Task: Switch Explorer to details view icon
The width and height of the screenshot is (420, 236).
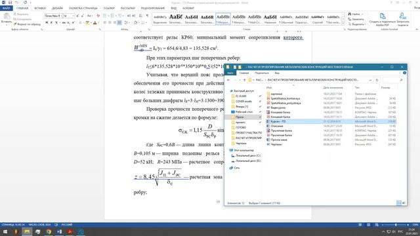Action: 399,203
